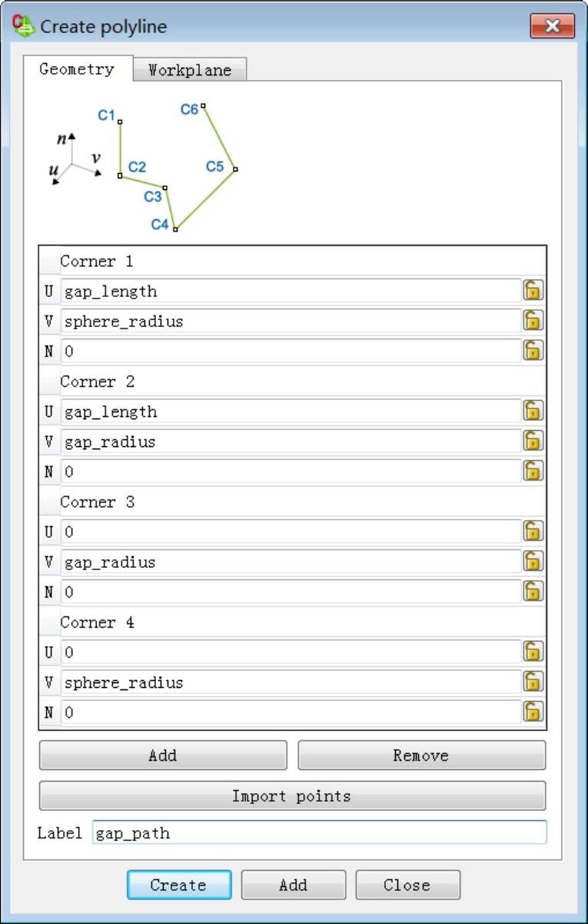This screenshot has height=924, width=588.
Task: Toggle lock icon for Corner 1 V field
Action: [x=533, y=320]
